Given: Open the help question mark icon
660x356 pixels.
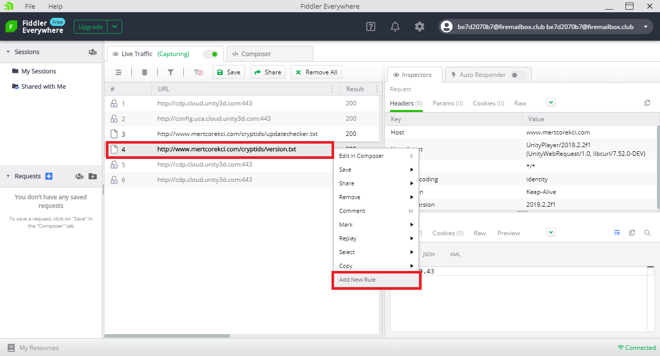Looking at the screenshot, I should (x=371, y=26).
